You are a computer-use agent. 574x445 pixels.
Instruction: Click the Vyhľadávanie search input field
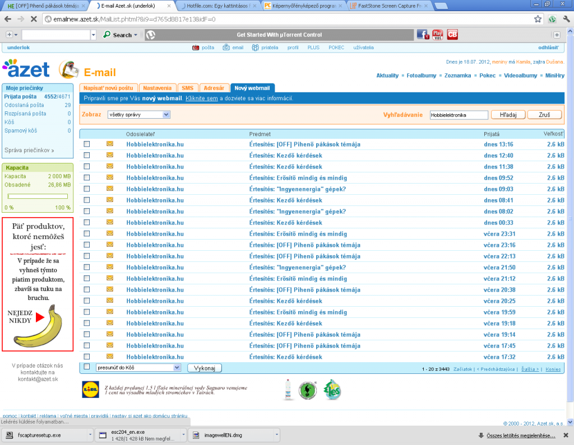[x=459, y=115]
